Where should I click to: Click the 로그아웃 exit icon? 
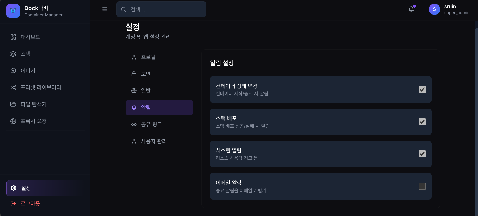[13, 203]
